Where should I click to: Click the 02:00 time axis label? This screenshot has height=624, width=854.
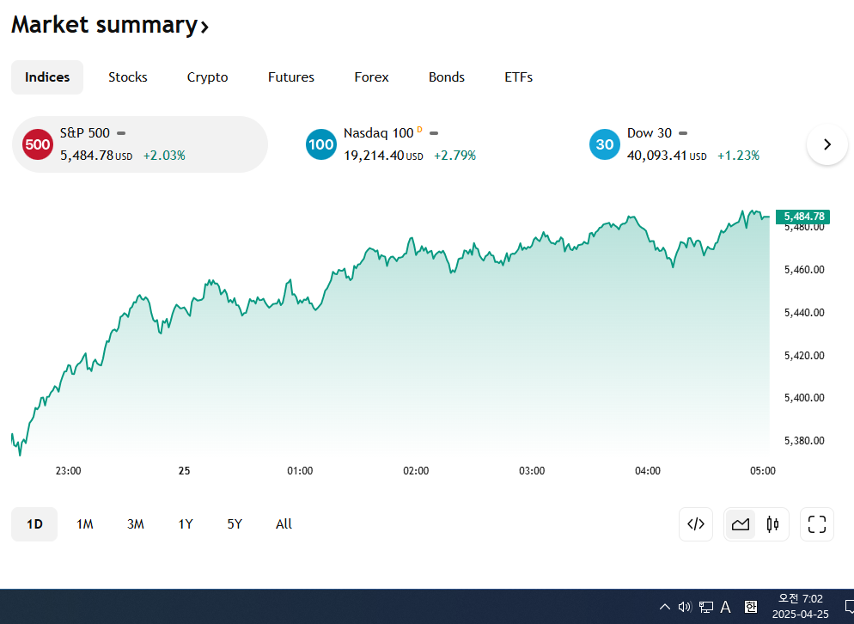pyautogui.click(x=416, y=471)
